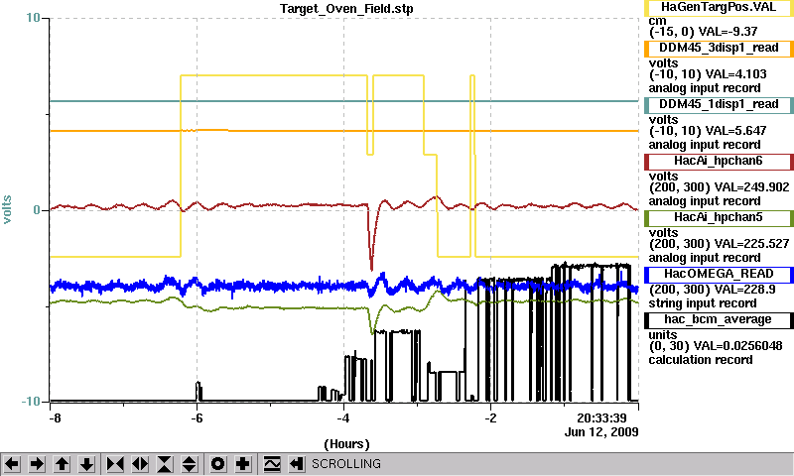Click the VAL=5.647 readout
The width and height of the screenshot is (794, 476).
coord(735,131)
